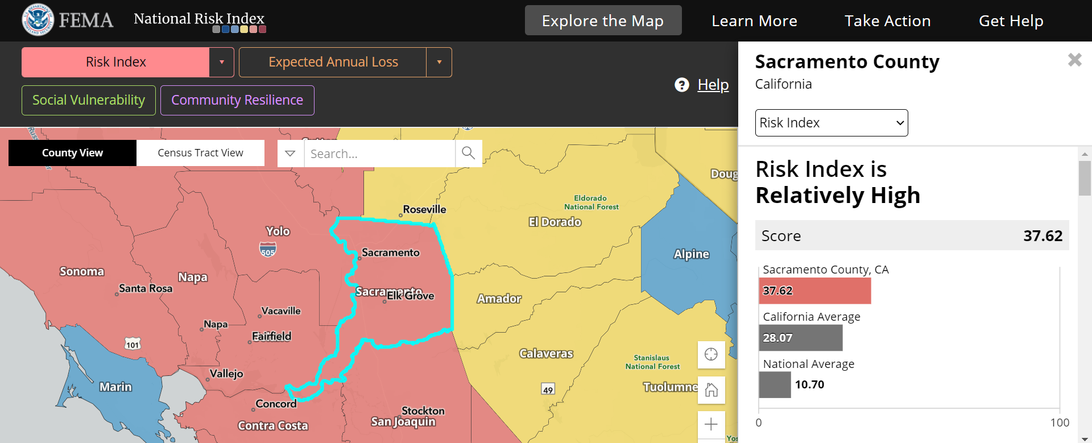Switch to Census Tract View

tap(200, 153)
